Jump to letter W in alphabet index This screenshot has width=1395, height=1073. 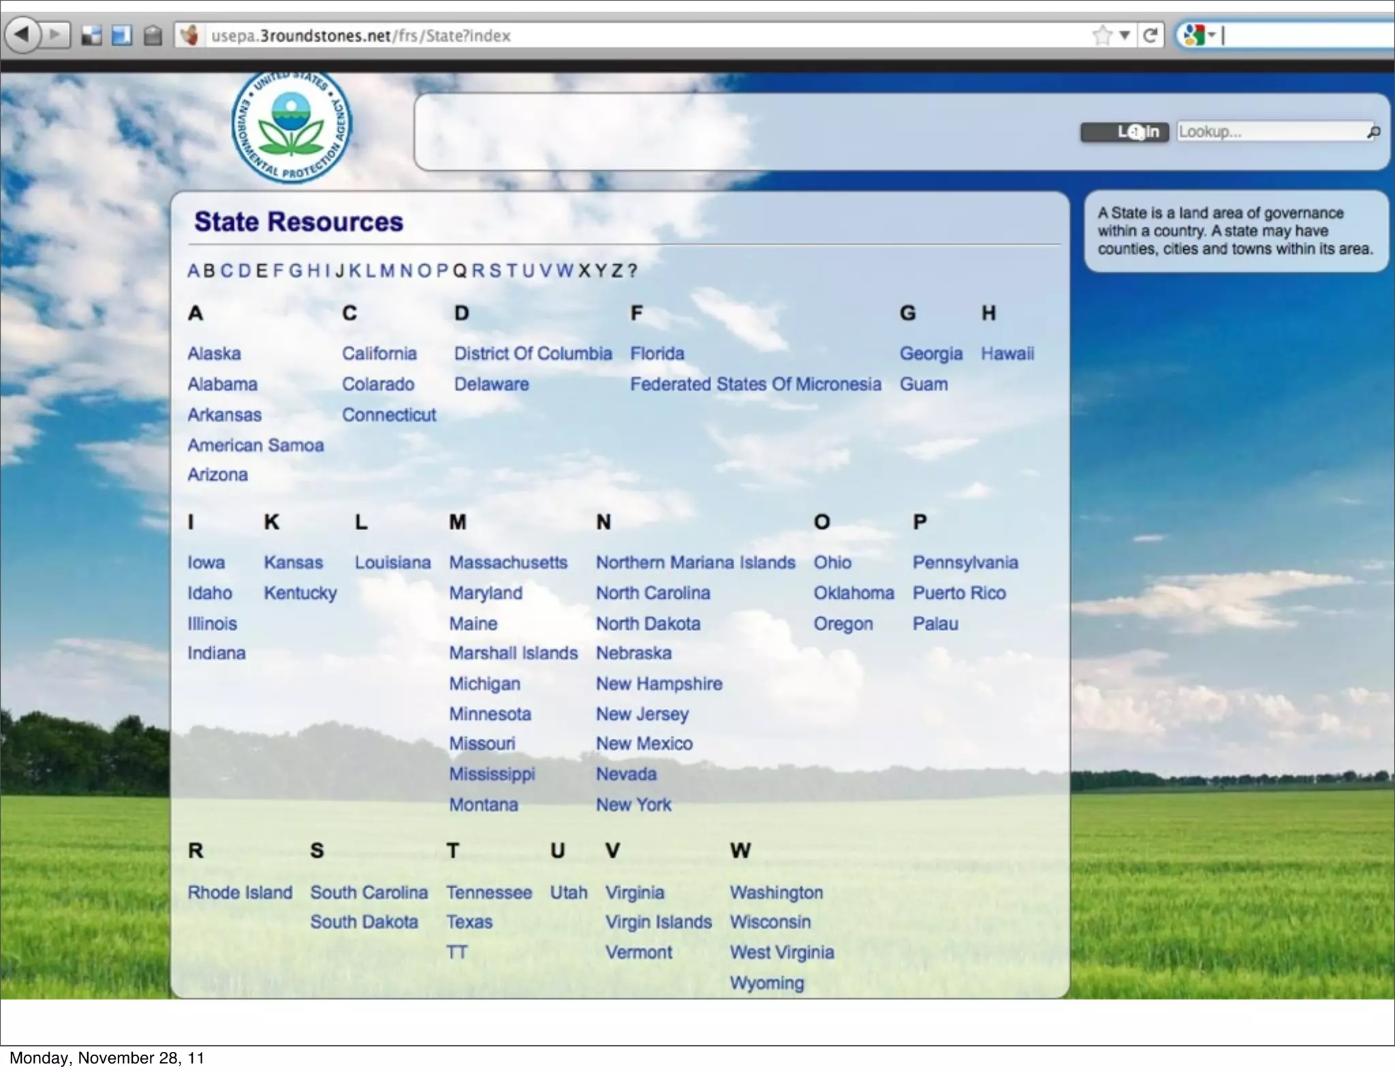pyautogui.click(x=564, y=271)
